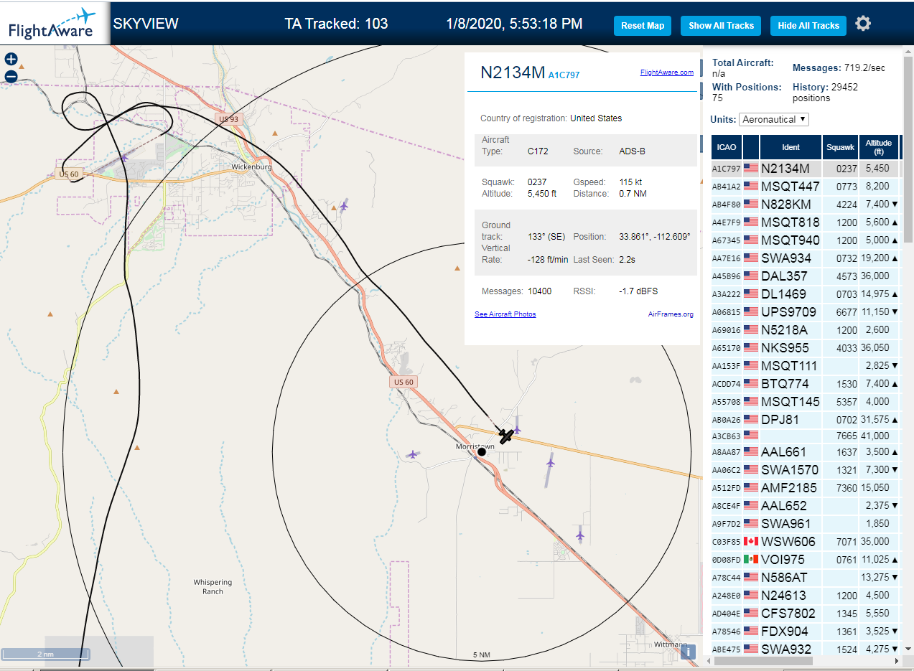Zoom out with the map minus button
914x671 pixels.
[11, 76]
